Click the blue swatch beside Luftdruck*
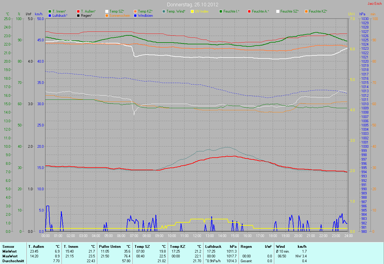This screenshot has height=264, width=384. pyautogui.click(x=50, y=15)
